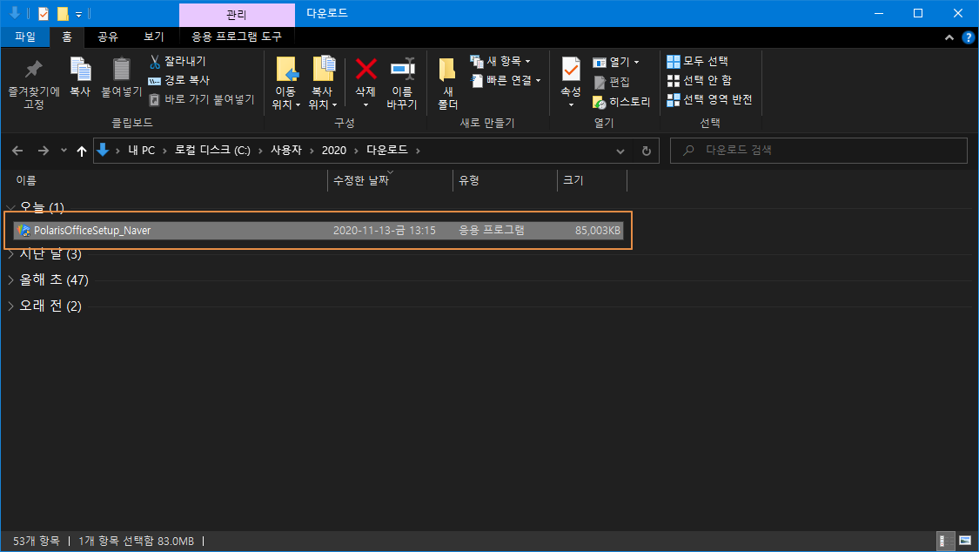Open Customize Quick Access Toolbar dropdown

click(78, 14)
